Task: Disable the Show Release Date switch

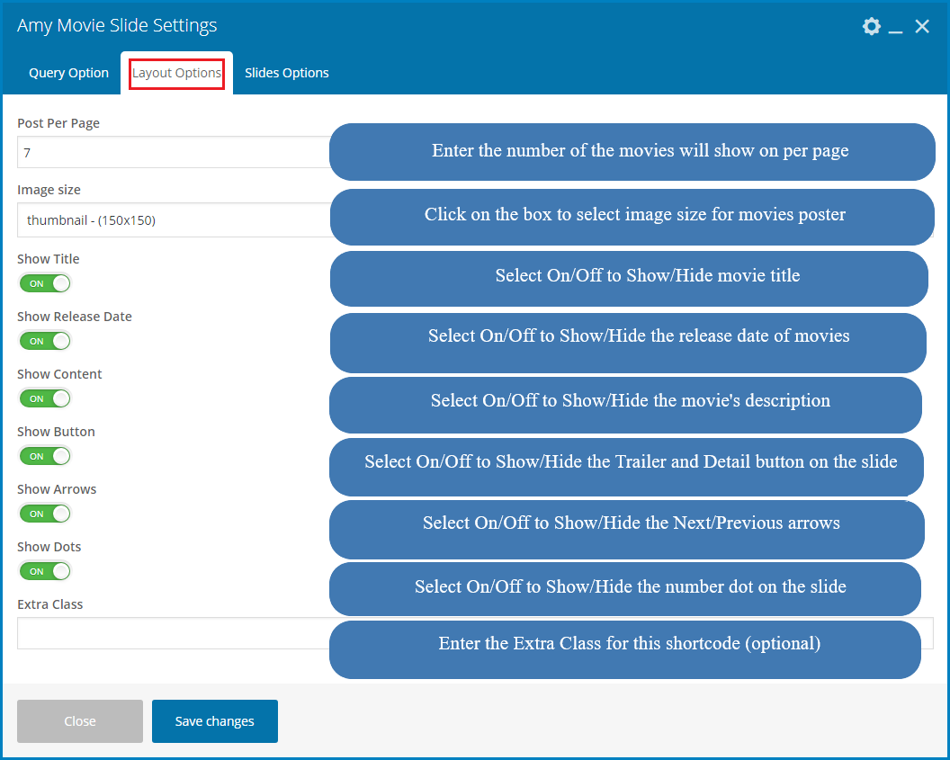Action: click(x=45, y=341)
